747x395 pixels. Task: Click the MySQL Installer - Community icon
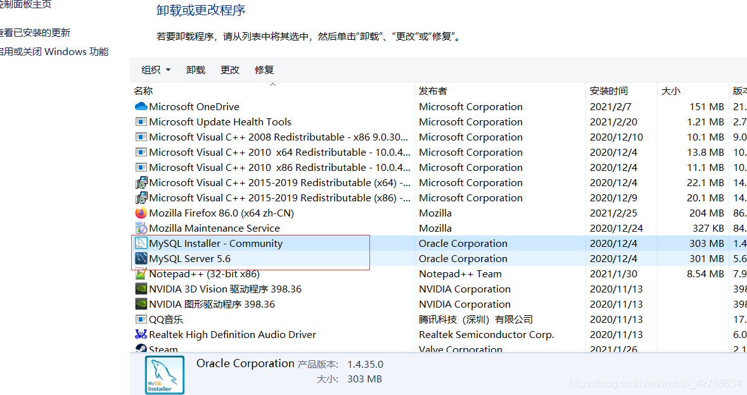(141, 243)
